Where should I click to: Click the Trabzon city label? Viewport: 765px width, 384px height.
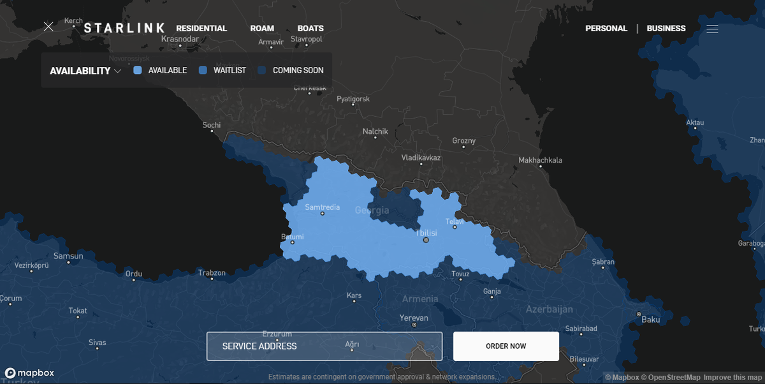pyautogui.click(x=212, y=273)
